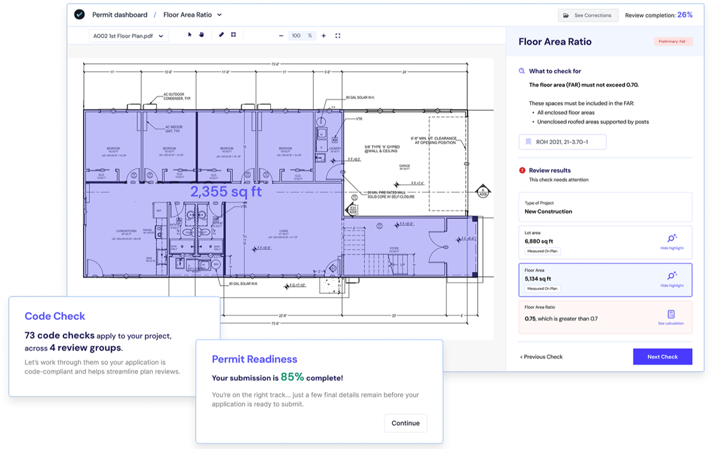Click the red alert icon beside Review results
This screenshot has height=449, width=713.
pyautogui.click(x=522, y=170)
